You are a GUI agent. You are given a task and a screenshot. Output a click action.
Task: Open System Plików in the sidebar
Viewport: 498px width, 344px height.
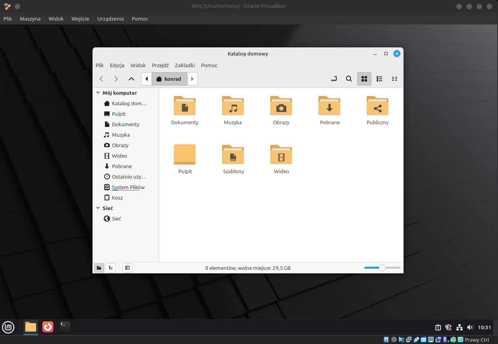[x=126, y=188]
